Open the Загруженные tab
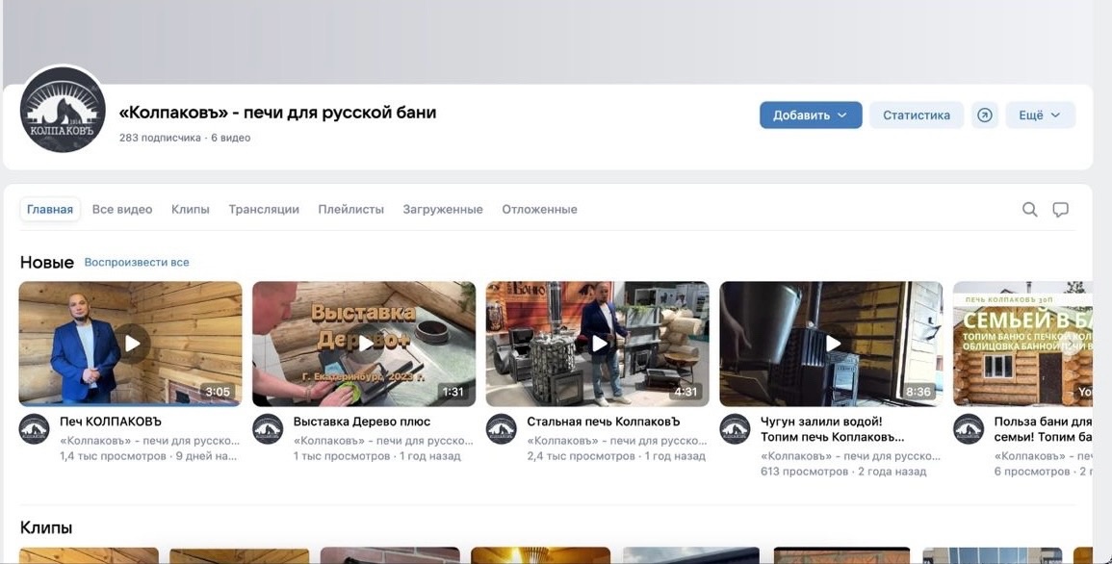Screen dimensions: 1112x564 443,209
